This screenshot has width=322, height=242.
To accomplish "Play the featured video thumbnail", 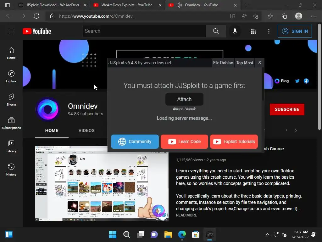I will 102,183.
